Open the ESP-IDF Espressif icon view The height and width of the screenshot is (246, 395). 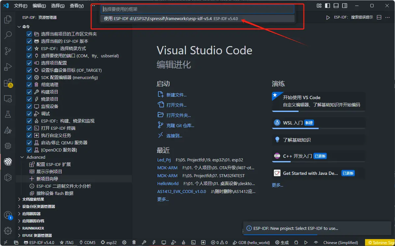(x=8, y=161)
